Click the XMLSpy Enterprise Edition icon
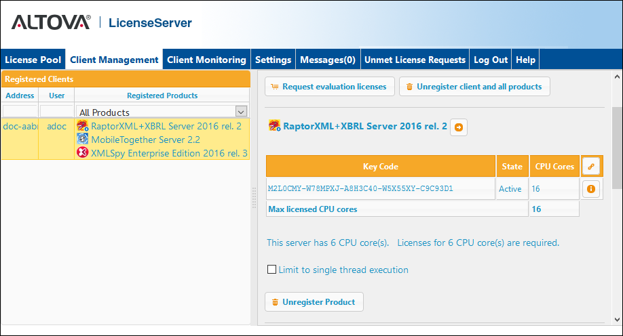The width and height of the screenshot is (623, 336). pyautogui.click(x=83, y=153)
